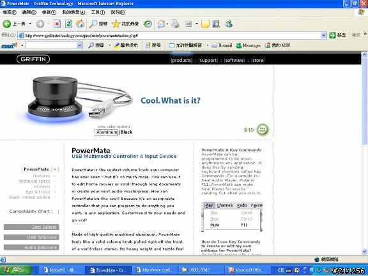Open the History toolbar icon

148,24
